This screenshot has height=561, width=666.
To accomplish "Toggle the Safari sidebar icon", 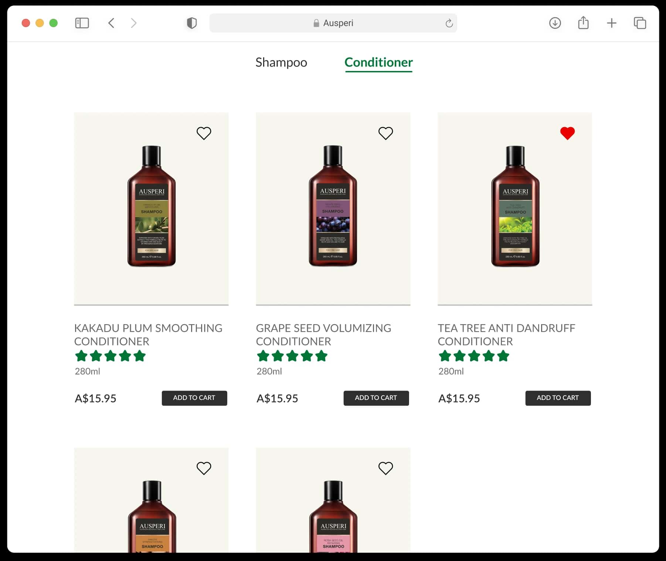I will [82, 23].
